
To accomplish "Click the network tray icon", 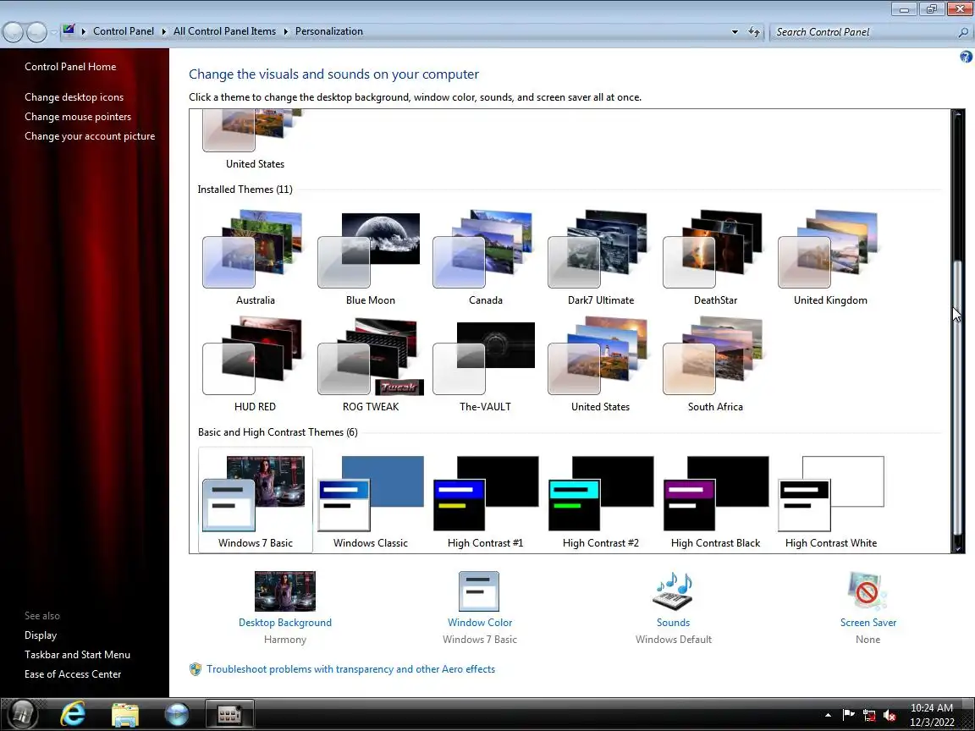I will click(x=869, y=716).
